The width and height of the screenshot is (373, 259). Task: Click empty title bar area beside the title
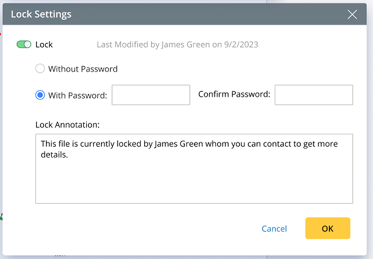[207, 14]
